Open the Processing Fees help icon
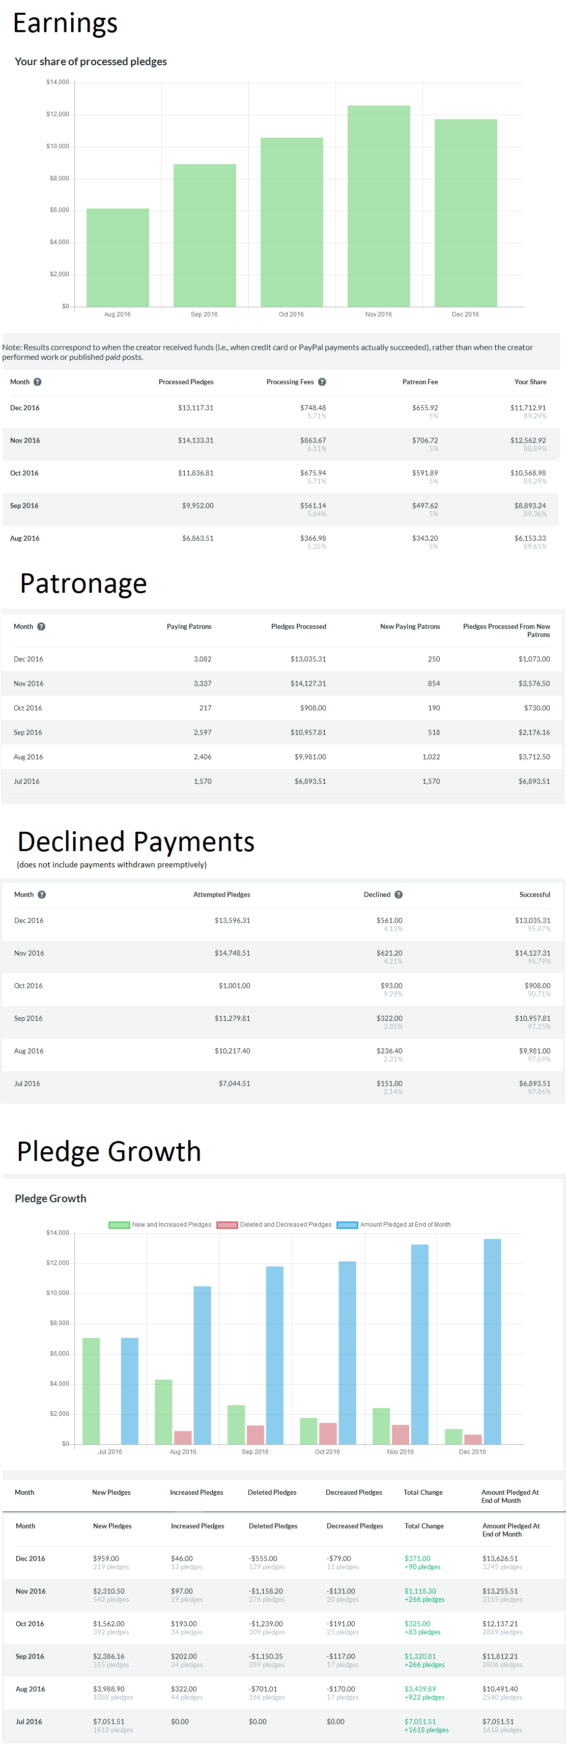 [323, 382]
